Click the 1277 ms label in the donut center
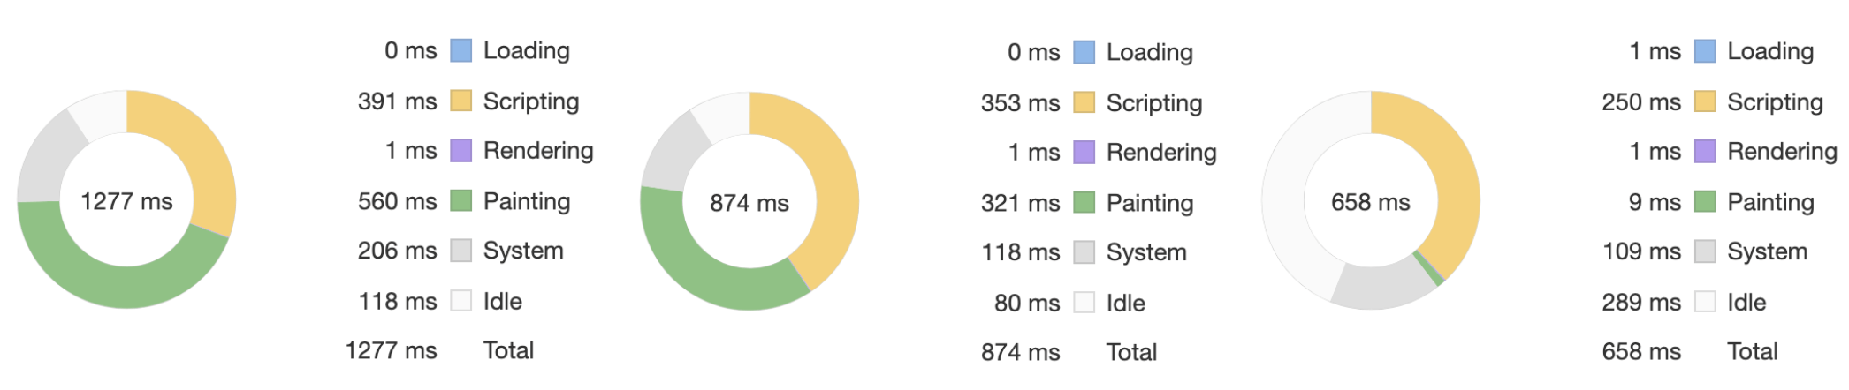The image size is (1849, 390). click(x=126, y=201)
